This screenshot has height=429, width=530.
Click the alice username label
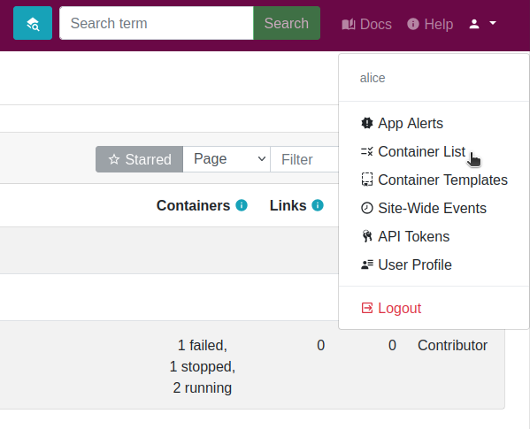point(373,78)
